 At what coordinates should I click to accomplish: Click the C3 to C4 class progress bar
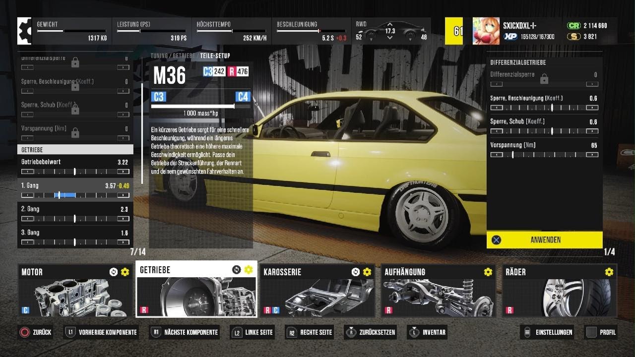pos(201,106)
